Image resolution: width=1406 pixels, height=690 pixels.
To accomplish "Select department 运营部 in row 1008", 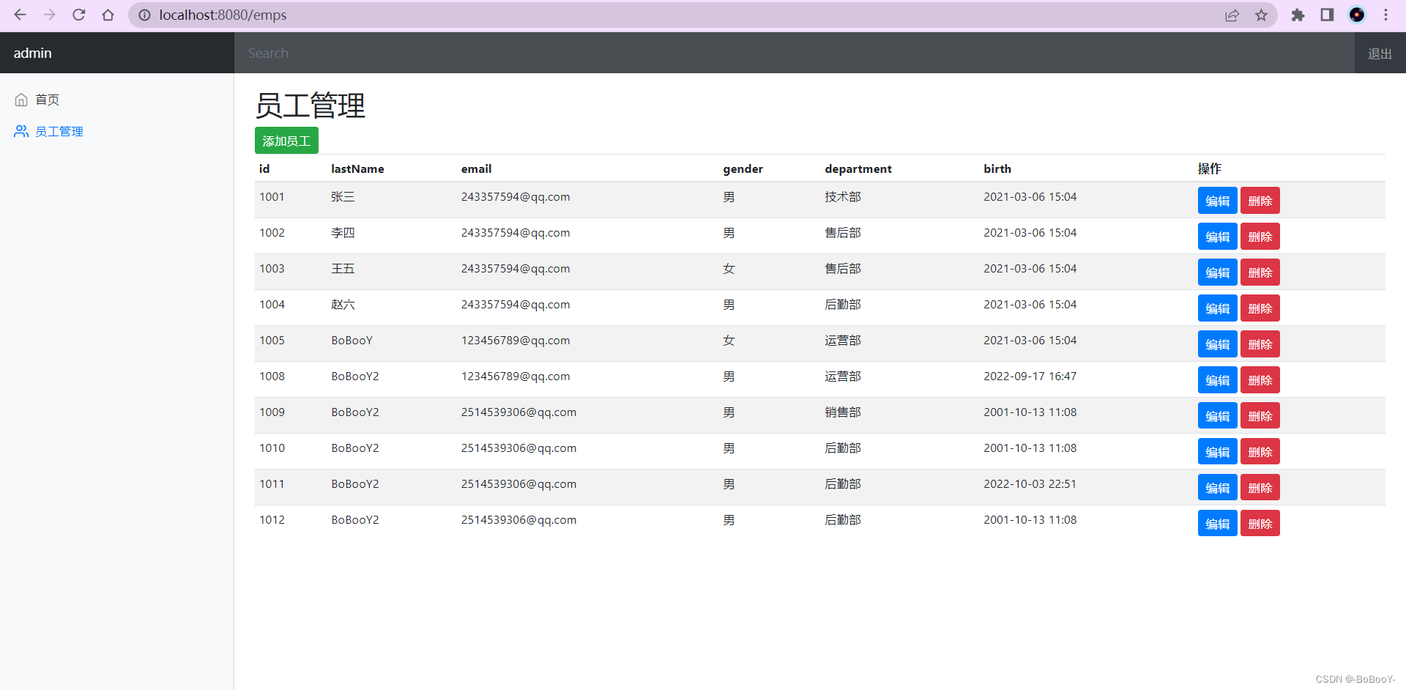I will pyautogui.click(x=843, y=376).
